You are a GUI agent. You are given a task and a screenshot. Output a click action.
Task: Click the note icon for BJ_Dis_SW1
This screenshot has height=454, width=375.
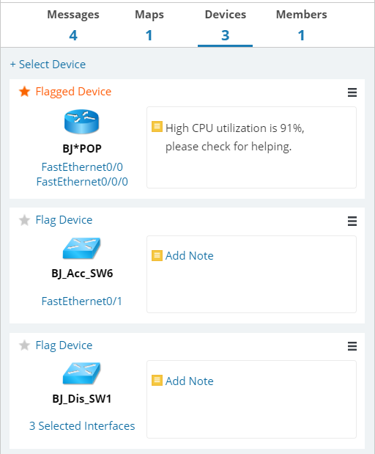[157, 381]
